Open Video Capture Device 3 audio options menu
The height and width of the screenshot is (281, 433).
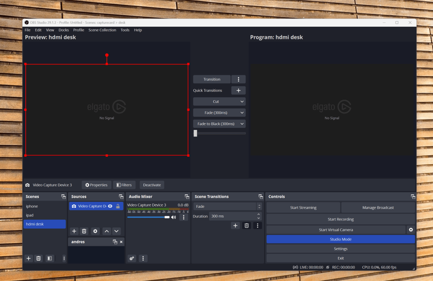(x=184, y=217)
